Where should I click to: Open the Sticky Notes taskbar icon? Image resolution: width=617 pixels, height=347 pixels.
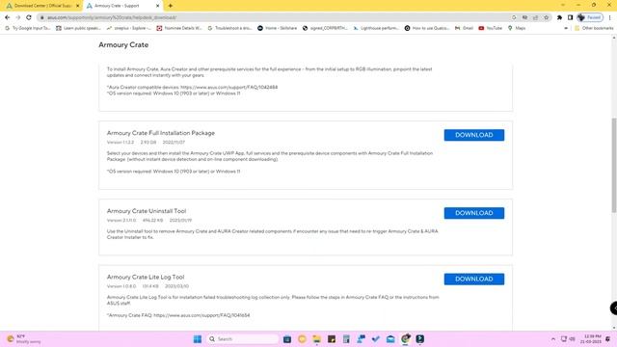(332, 338)
